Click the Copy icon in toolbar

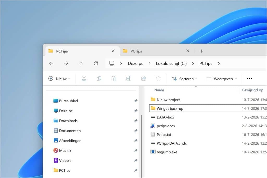coord(99,79)
